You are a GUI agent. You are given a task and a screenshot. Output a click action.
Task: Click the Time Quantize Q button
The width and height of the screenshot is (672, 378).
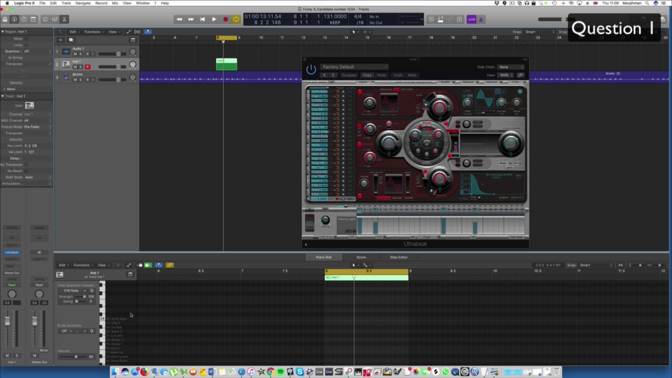click(91, 291)
